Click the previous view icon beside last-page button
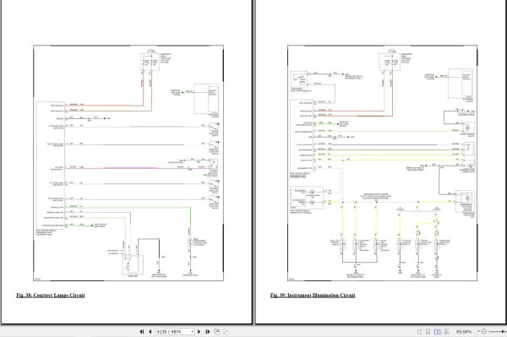 pyautogui.click(x=216, y=331)
